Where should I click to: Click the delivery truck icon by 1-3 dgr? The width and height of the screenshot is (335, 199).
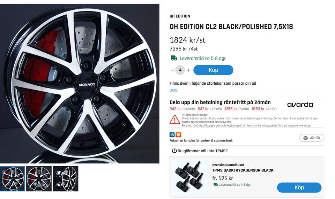[x=216, y=185]
